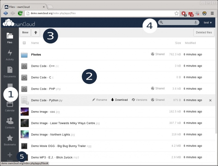Delete Demo Code - Python with the X
The width and height of the screenshot is (218, 166).
pos(210,100)
